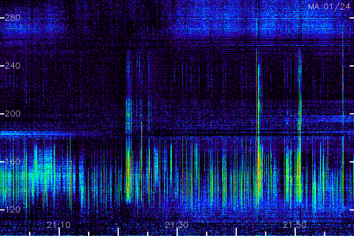
Task: Click the 280 frequency axis label
Action: pyautogui.click(x=13, y=18)
